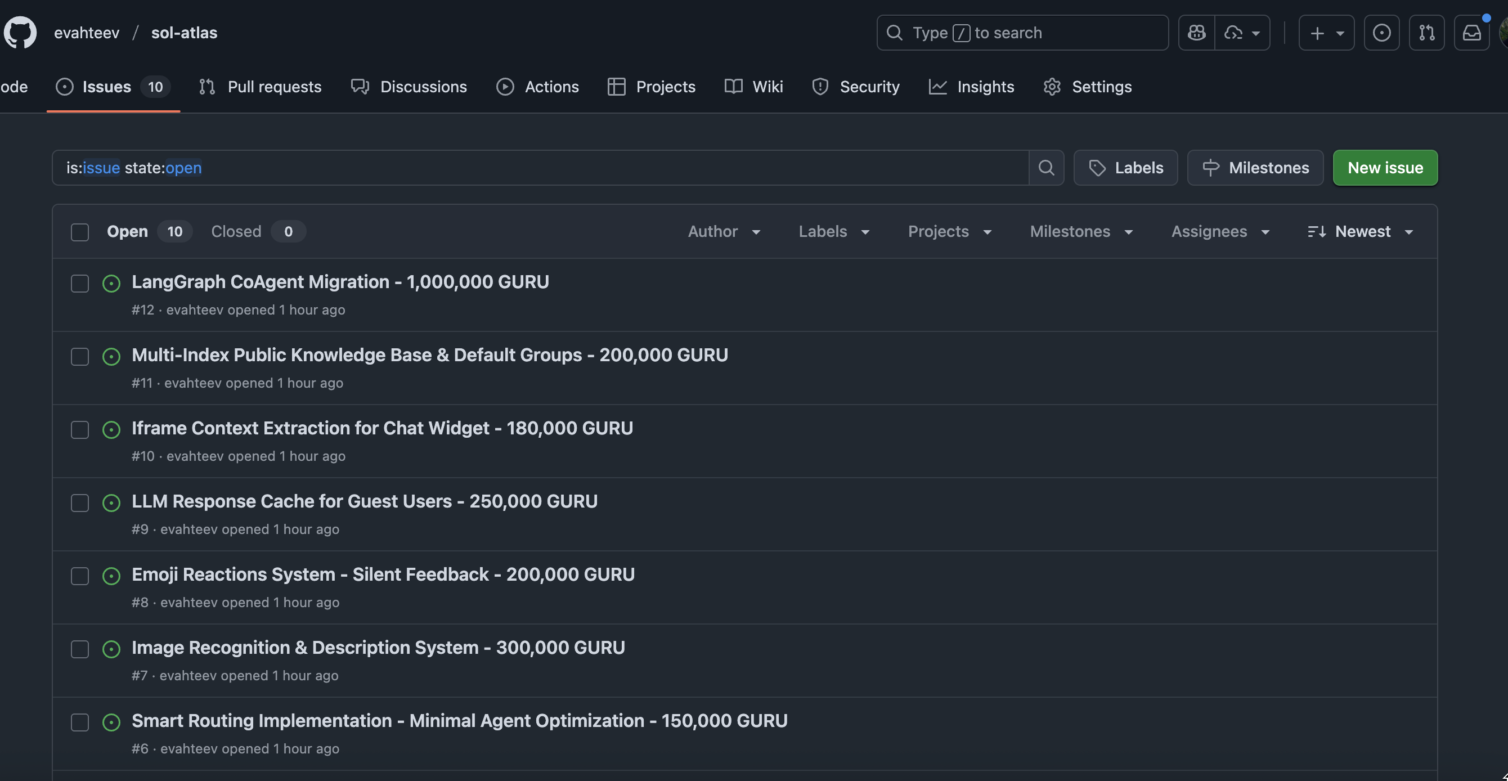Open GitHub Copilot from the header
Viewport: 1508px width, 781px height.
pyautogui.click(x=1196, y=32)
